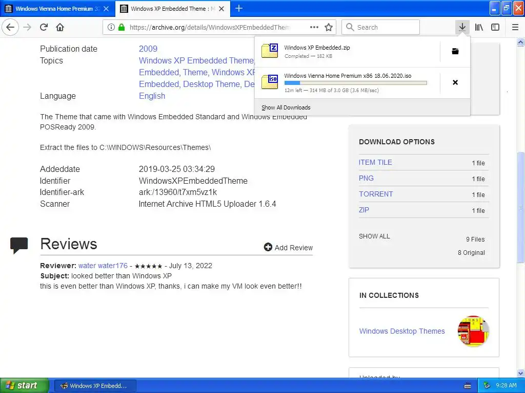Go back to the previous page
This screenshot has width=525, height=393.
(10, 27)
